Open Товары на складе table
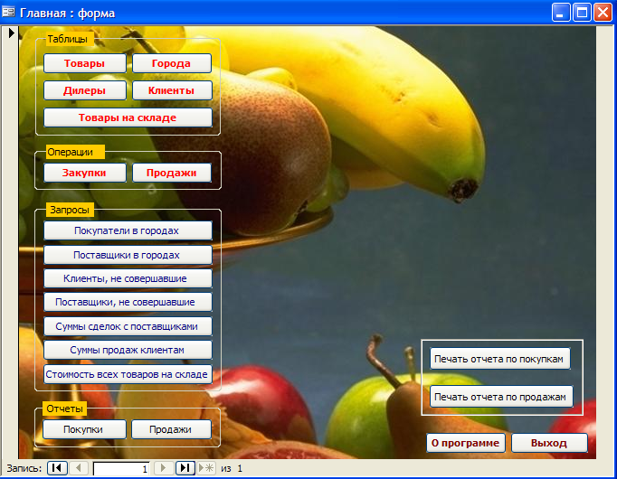Viewport: 617px width, 479px height. [x=128, y=117]
